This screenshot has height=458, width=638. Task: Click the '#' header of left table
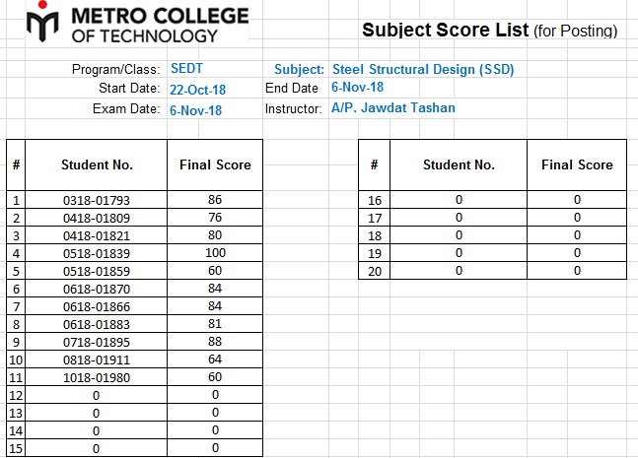click(x=16, y=165)
